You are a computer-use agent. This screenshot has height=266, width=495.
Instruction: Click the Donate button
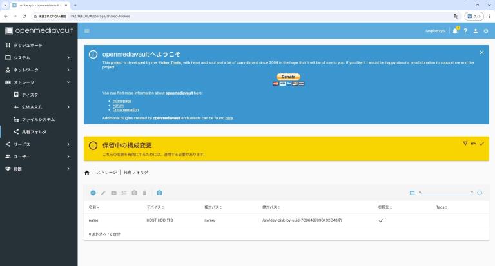coord(288,77)
